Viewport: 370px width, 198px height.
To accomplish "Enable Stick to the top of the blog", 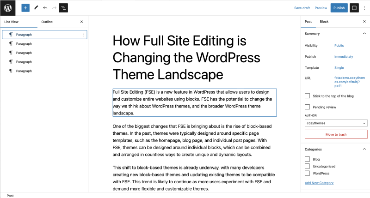I will tap(308, 96).
